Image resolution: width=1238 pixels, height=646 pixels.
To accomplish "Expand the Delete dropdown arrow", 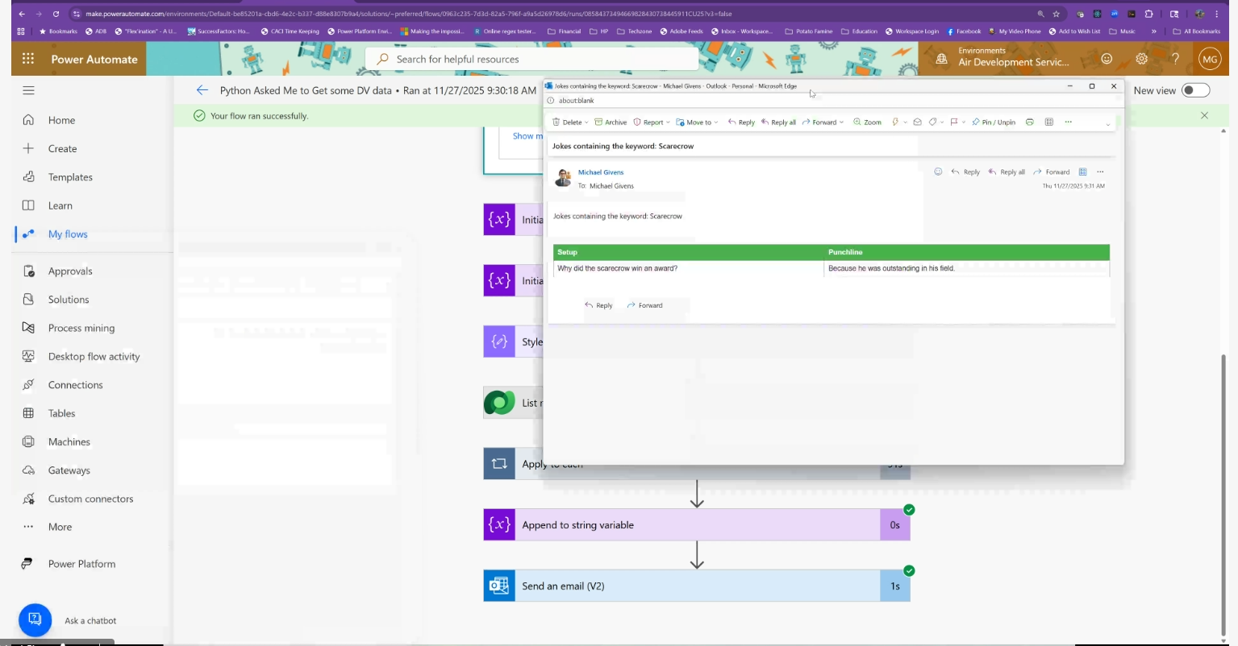I will click(586, 122).
